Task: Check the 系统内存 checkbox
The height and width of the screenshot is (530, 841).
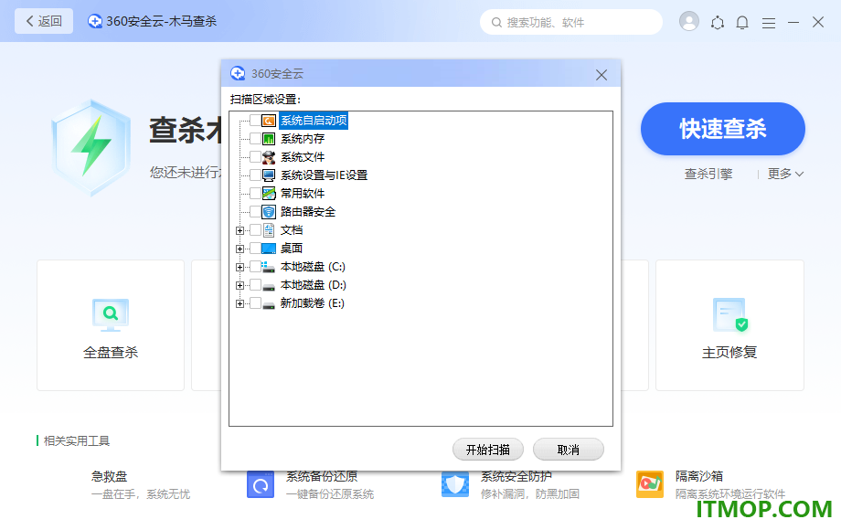Action: 255,139
